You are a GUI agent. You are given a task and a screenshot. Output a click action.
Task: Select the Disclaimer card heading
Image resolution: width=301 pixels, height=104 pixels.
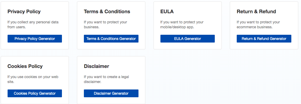(96, 66)
